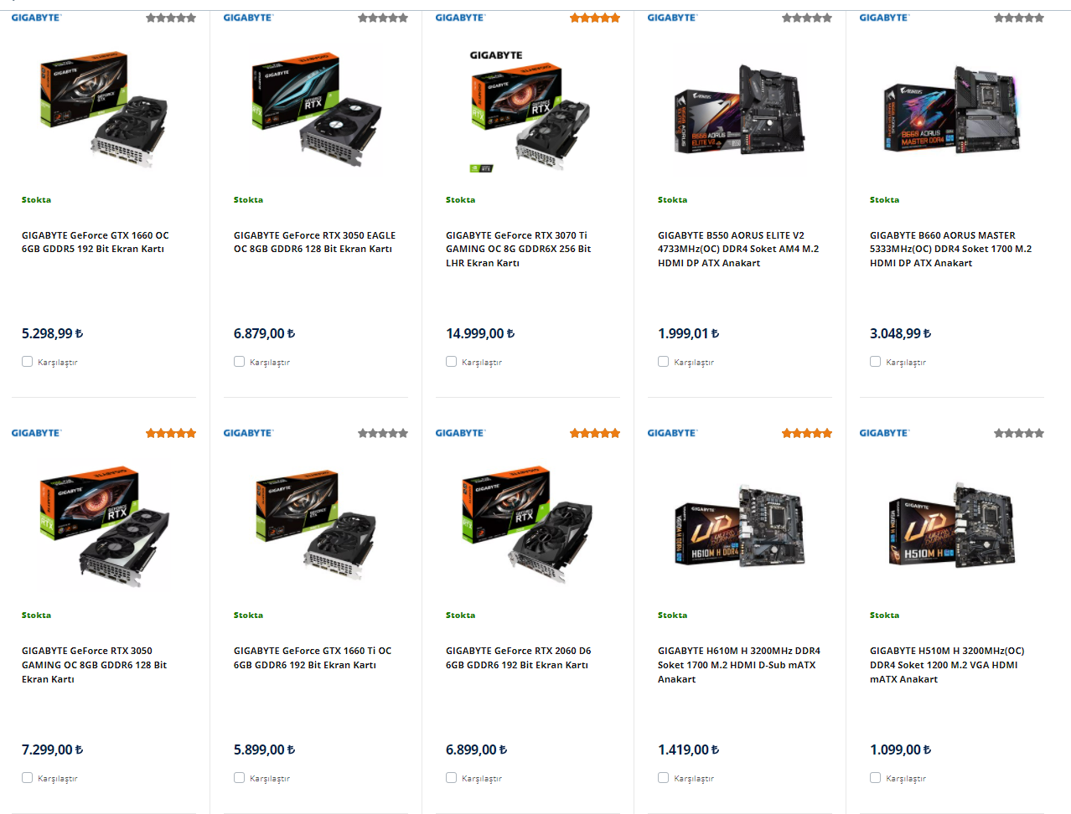
Task: Click the Gigabyte logo above B660 AORUS MASTER
Action: pyautogui.click(x=884, y=18)
